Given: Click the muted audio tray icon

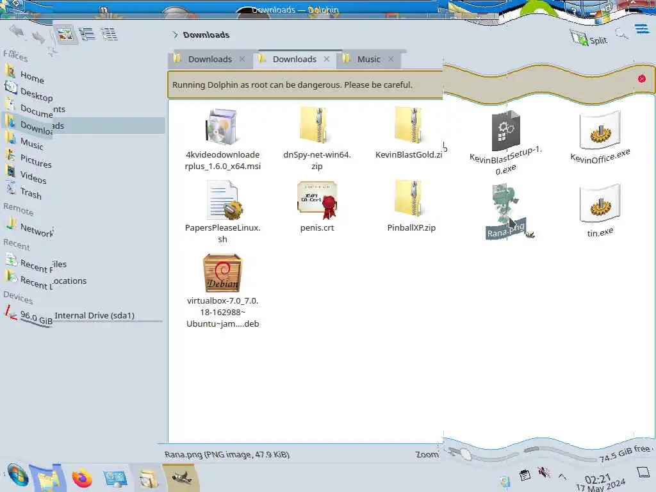Looking at the screenshot, I should 543,473.
